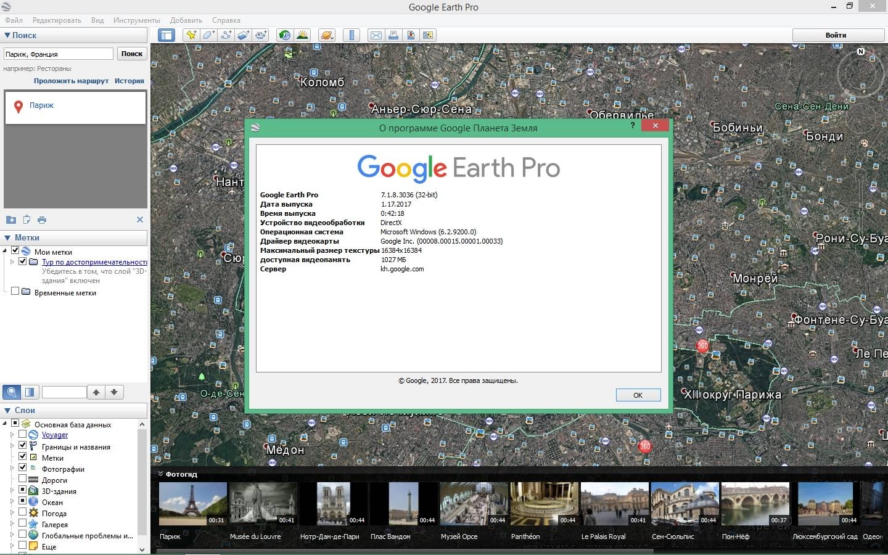Viewport: 888px width, 555px height.
Task: Collapse the Основная база данных node
Action: pyautogui.click(x=6, y=424)
